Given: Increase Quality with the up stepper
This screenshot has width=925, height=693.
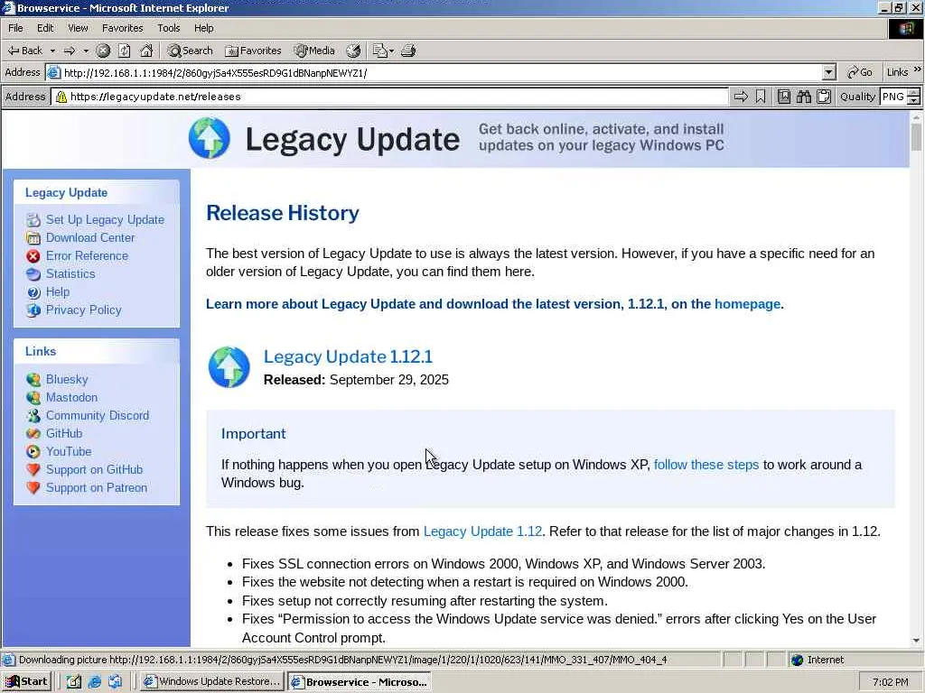Looking at the screenshot, I should pyautogui.click(x=913, y=93).
